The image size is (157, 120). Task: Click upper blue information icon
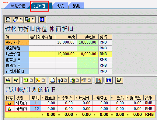click(x=42, y=19)
